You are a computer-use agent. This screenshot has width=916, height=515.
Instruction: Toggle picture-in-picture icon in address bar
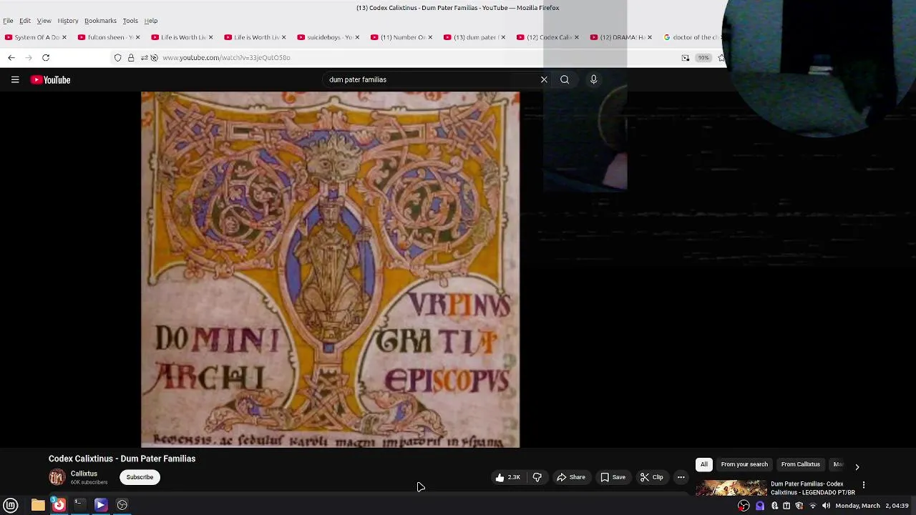pos(686,57)
